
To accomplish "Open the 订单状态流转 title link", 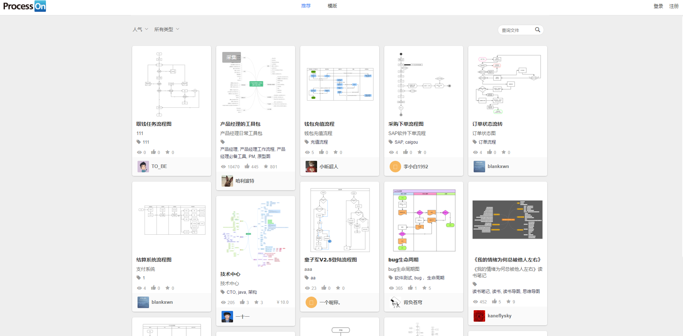I will point(487,124).
